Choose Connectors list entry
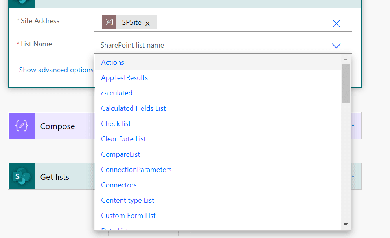The image size is (390, 238). click(218, 185)
